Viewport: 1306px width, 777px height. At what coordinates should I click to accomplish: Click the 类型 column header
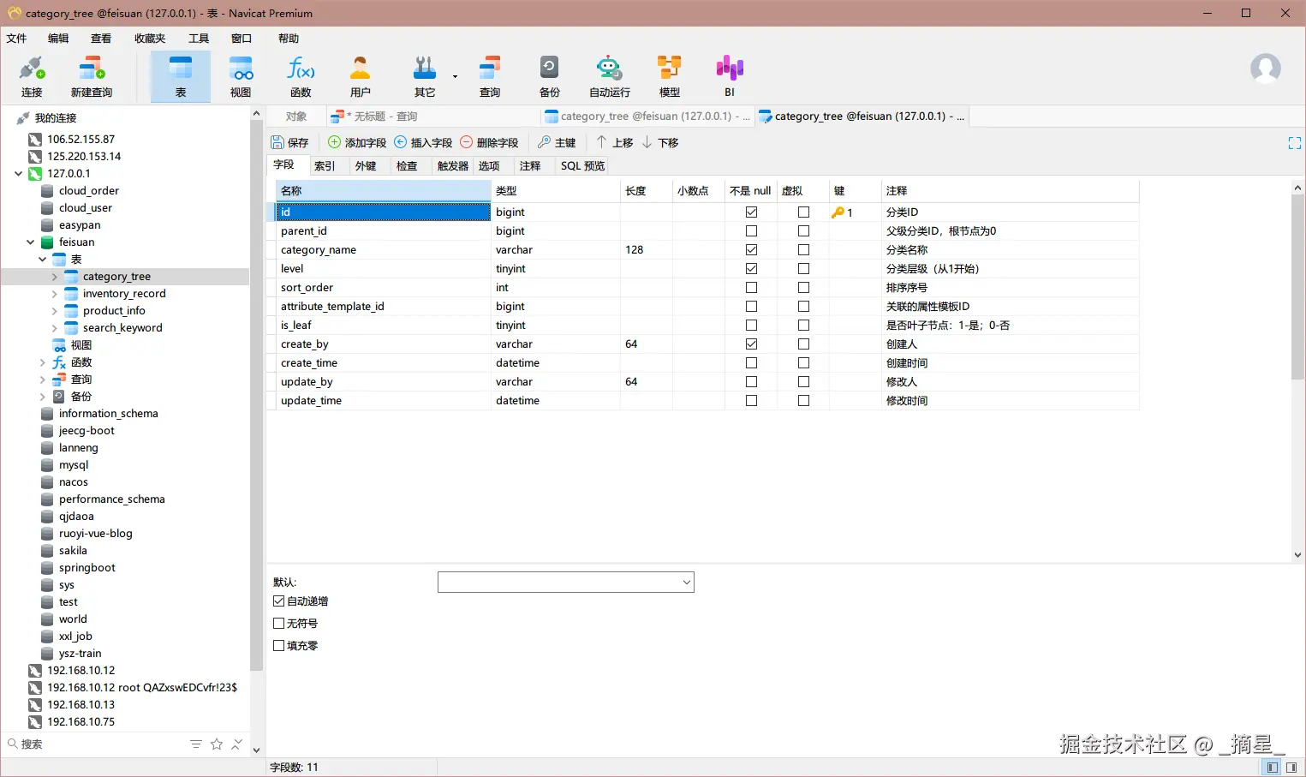coord(555,191)
